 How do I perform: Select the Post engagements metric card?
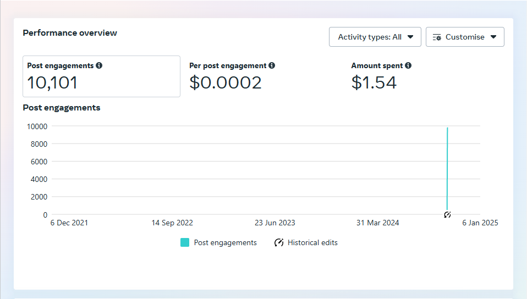point(101,76)
